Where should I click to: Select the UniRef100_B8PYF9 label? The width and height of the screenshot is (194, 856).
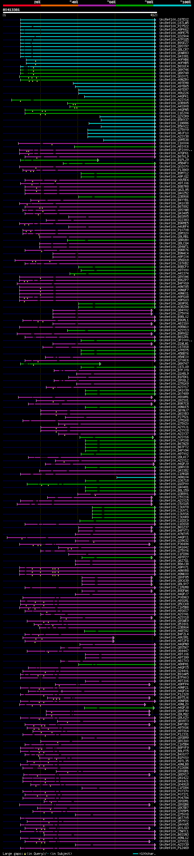[174, 748]
